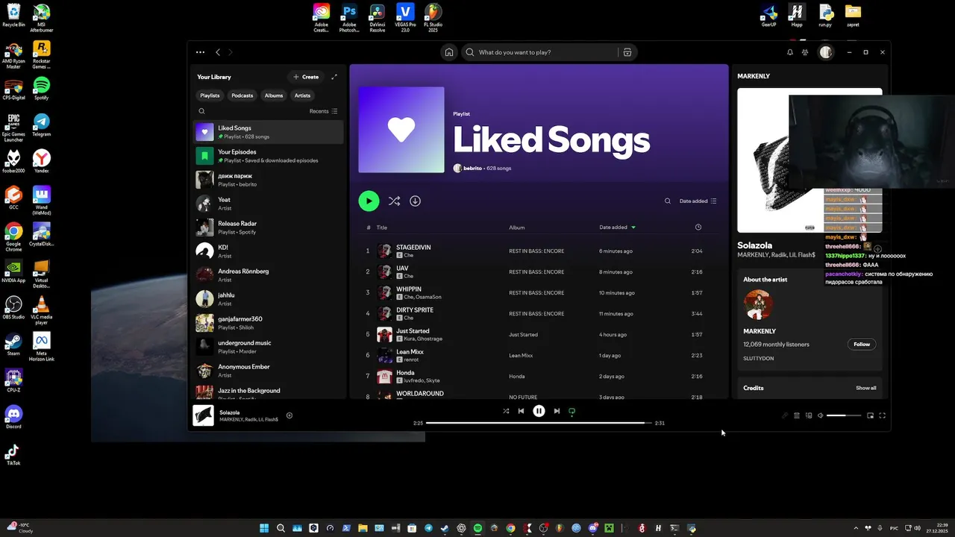Image resolution: width=955 pixels, height=537 pixels.
Task: Open OBS Studio desktop shortcut
Action: pos(13,307)
